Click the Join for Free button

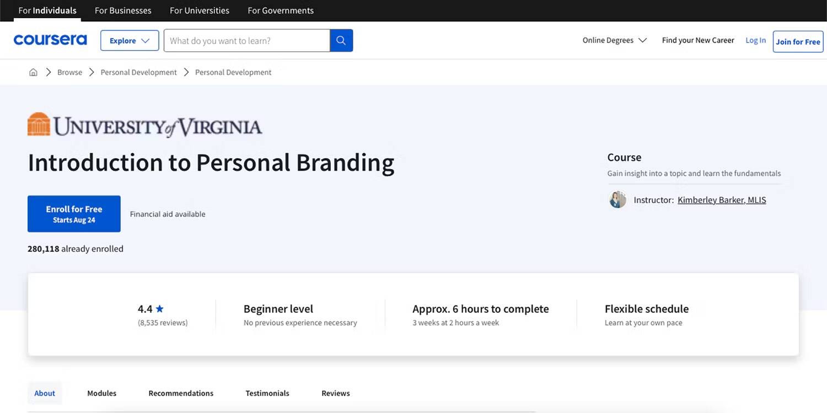coord(798,42)
